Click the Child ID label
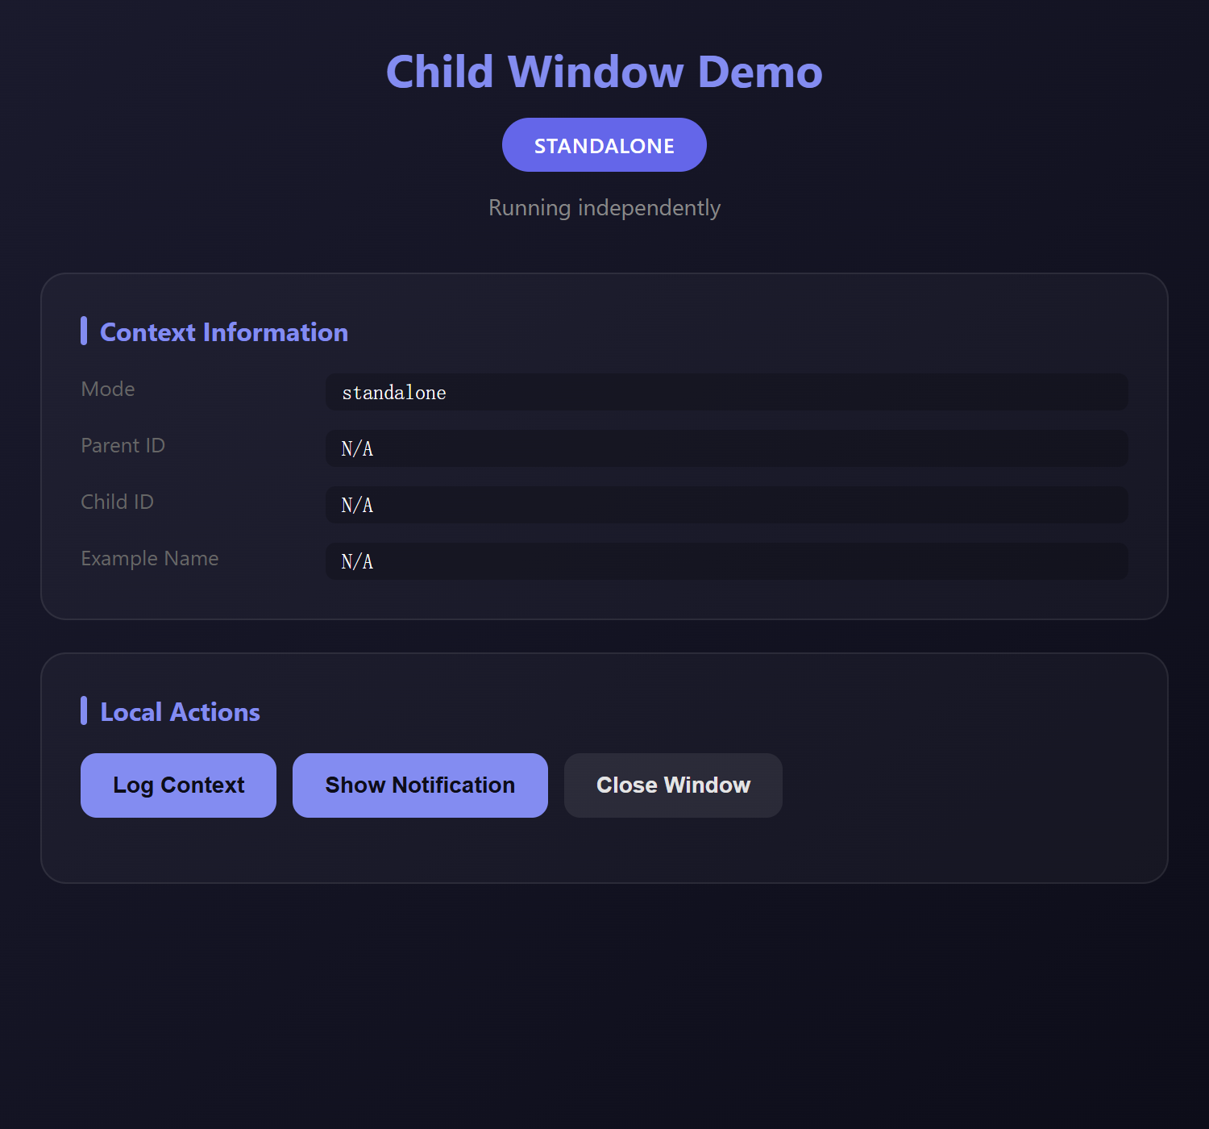This screenshot has width=1209, height=1129. [x=117, y=502]
